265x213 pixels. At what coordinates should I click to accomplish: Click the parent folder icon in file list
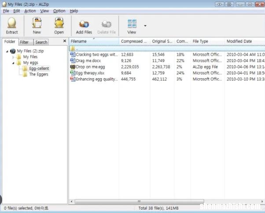click(73, 49)
